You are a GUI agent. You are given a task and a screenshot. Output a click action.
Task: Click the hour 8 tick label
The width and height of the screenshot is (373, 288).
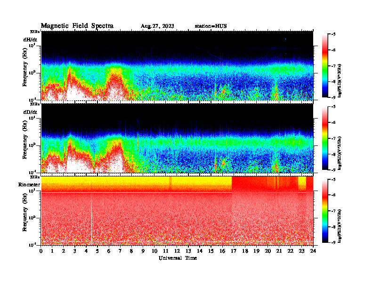tap(131, 251)
